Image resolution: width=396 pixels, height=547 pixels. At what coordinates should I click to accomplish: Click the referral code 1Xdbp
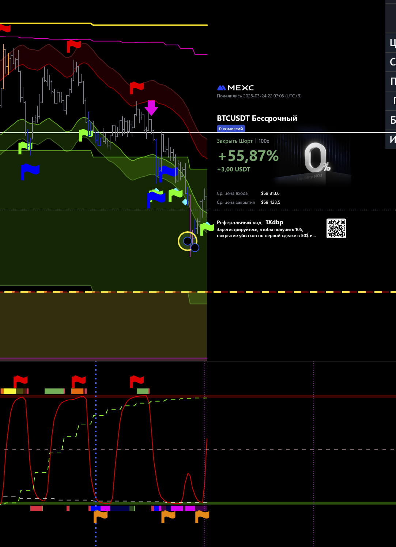coord(274,222)
